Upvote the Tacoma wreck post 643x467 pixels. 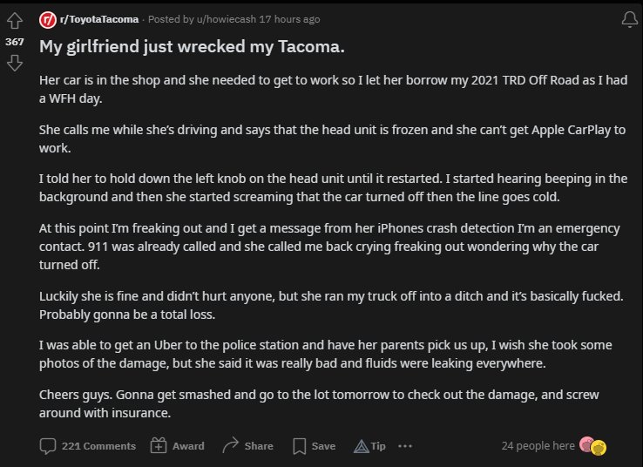coord(15,21)
